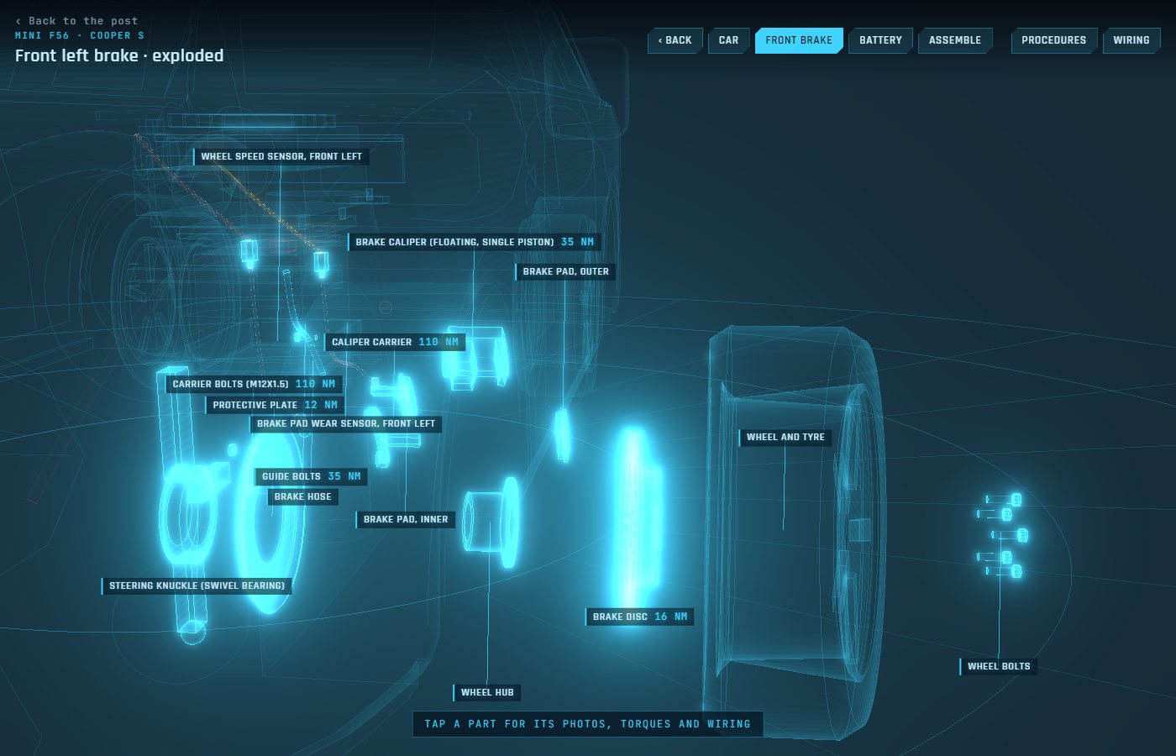Open the Assemble tab
This screenshot has height=756, width=1176.
click(955, 40)
